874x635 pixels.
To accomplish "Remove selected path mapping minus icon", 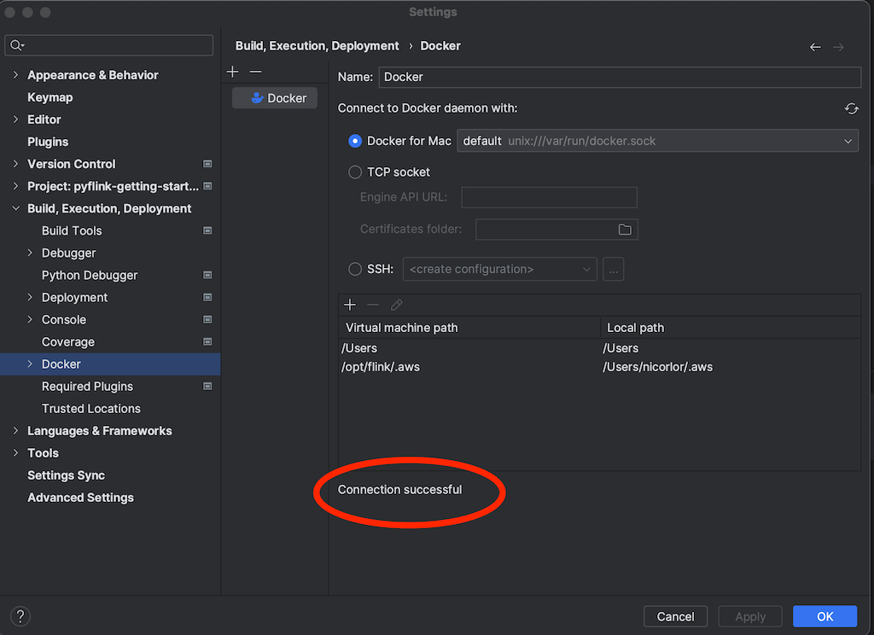I will click(x=373, y=305).
